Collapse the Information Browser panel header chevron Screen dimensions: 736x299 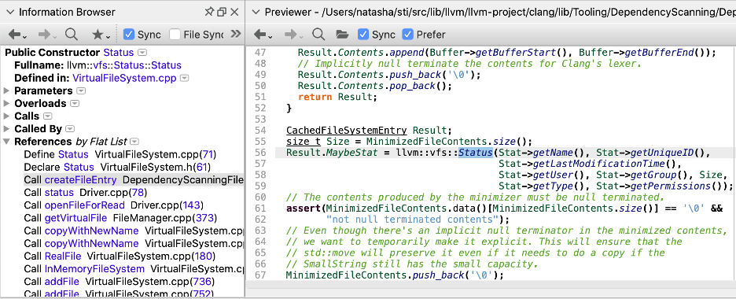point(10,13)
